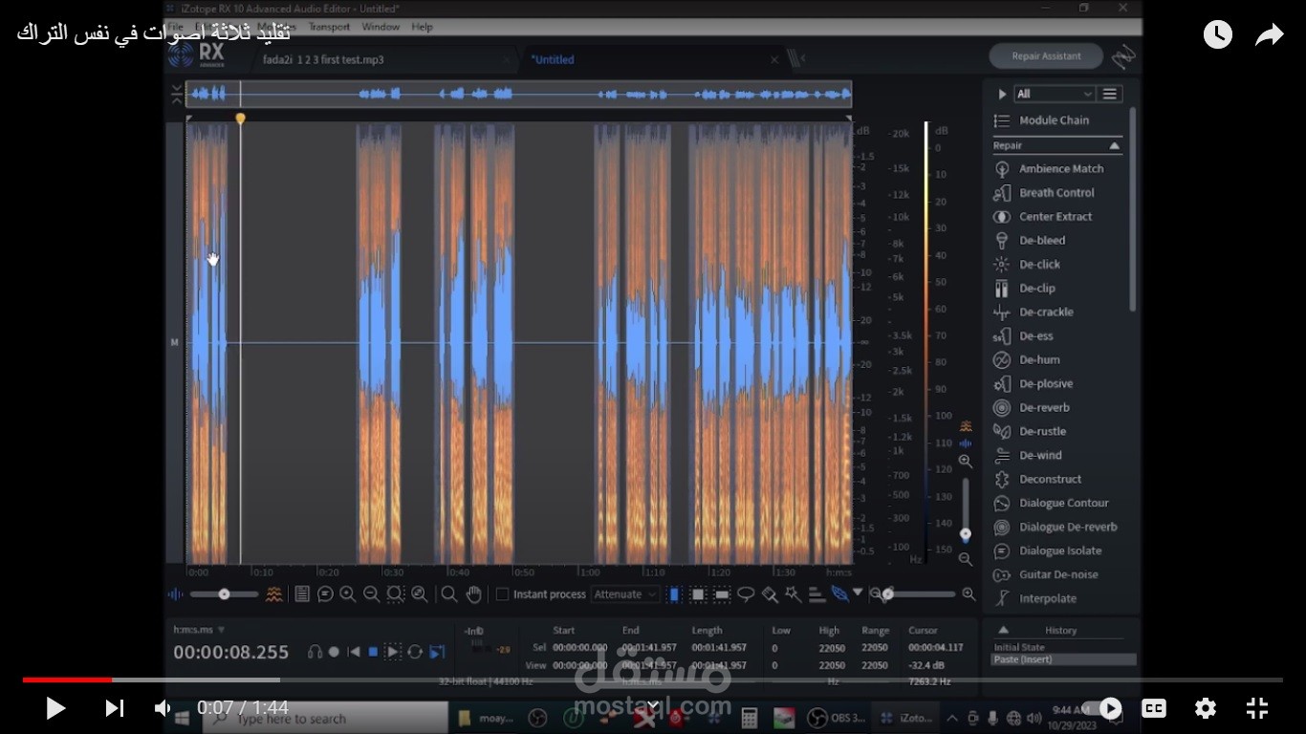Toggle the time-frequency selection tool

[698, 594]
